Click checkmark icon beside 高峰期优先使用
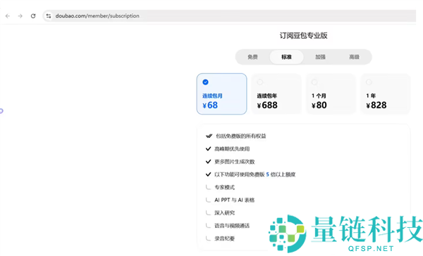This screenshot has height=256, width=423. click(x=208, y=148)
